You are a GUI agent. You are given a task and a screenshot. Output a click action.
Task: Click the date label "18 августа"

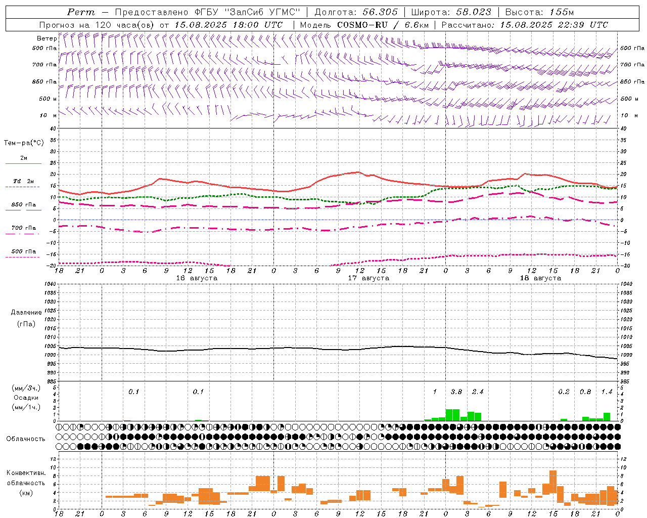(540, 278)
